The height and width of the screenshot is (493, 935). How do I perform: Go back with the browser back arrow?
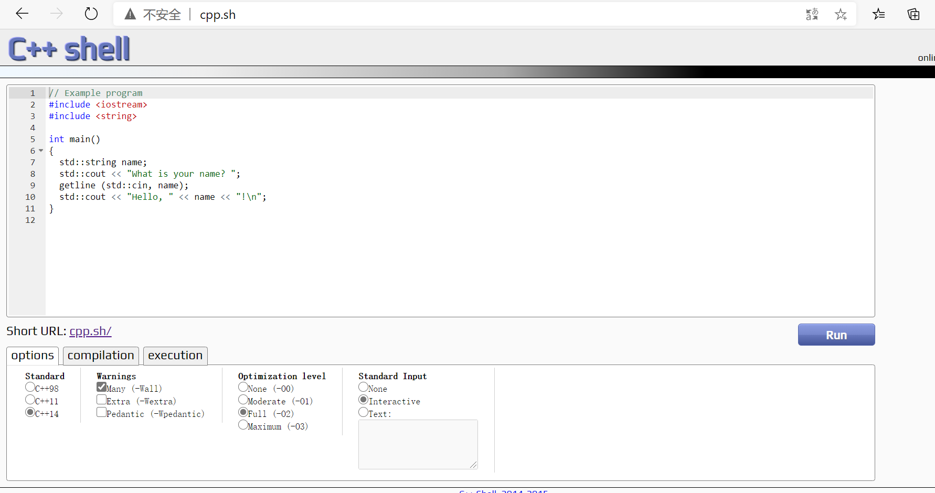pyautogui.click(x=22, y=14)
